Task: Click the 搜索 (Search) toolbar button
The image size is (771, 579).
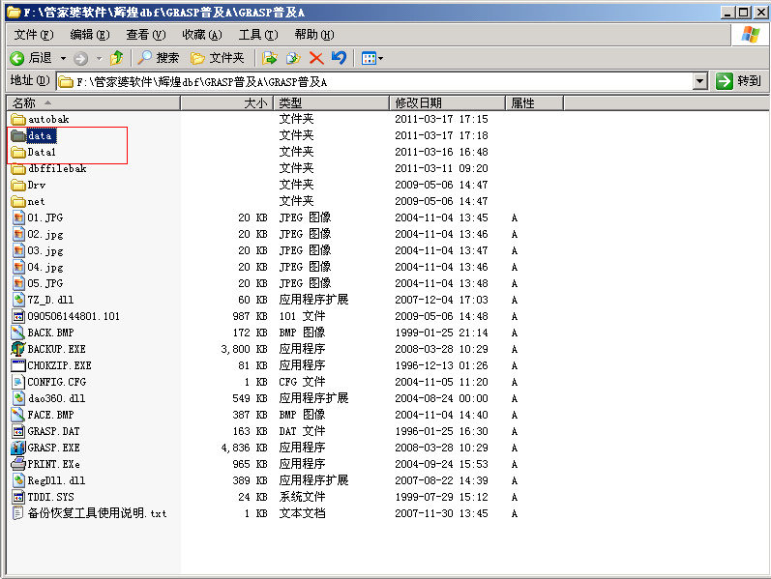Action: point(159,58)
